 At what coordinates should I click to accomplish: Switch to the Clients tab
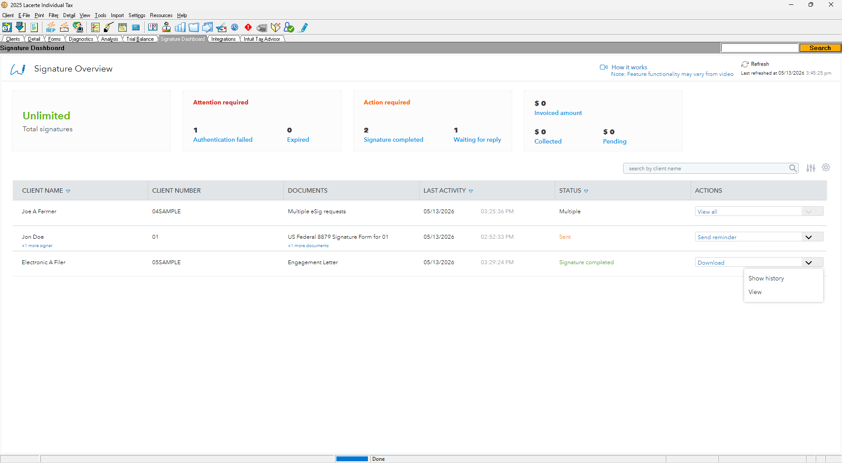tap(13, 39)
